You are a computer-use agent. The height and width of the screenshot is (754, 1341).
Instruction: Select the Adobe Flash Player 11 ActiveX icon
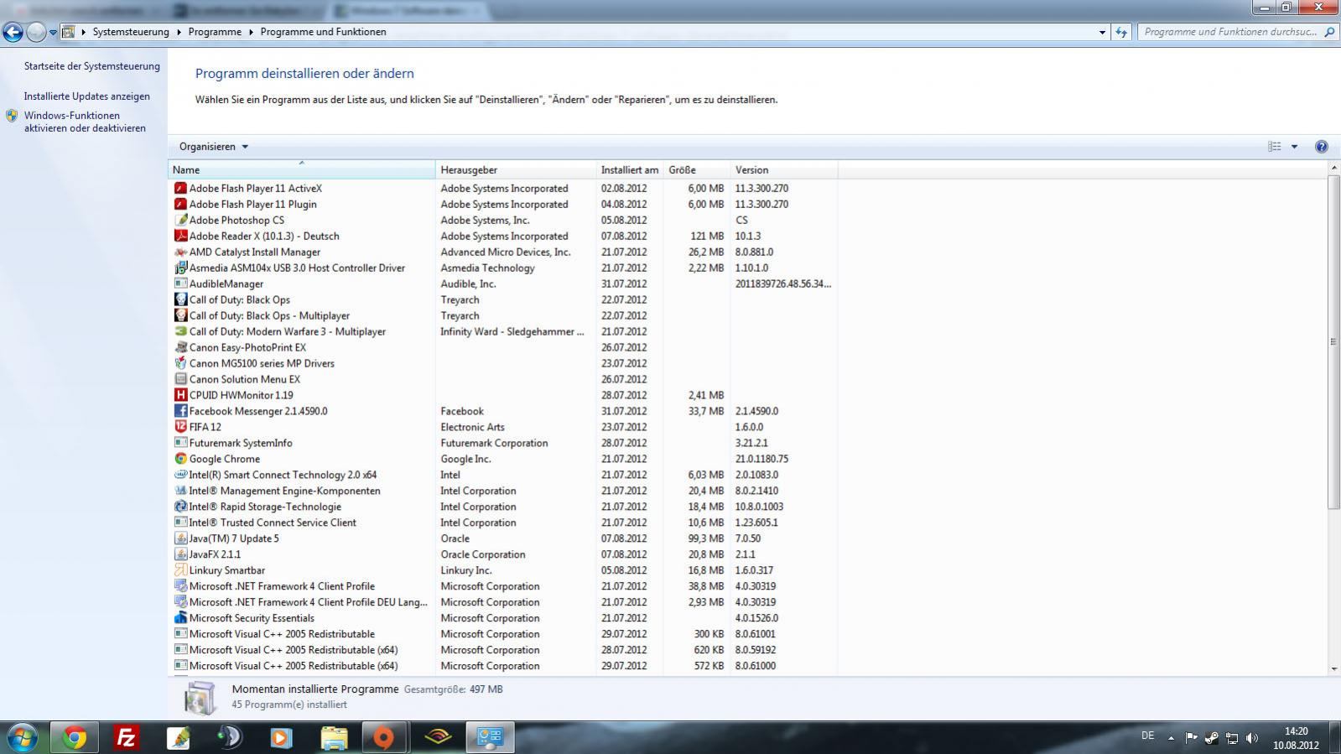click(180, 189)
